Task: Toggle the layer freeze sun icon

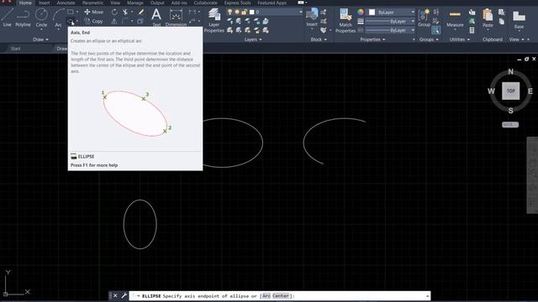Action: [x=237, y=12]
